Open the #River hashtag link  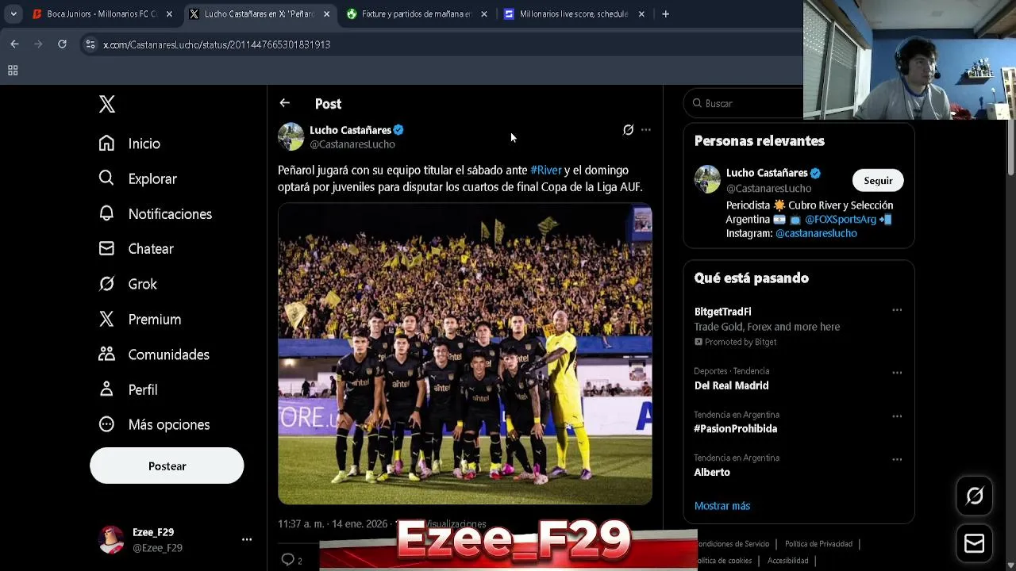coord(546,170)
